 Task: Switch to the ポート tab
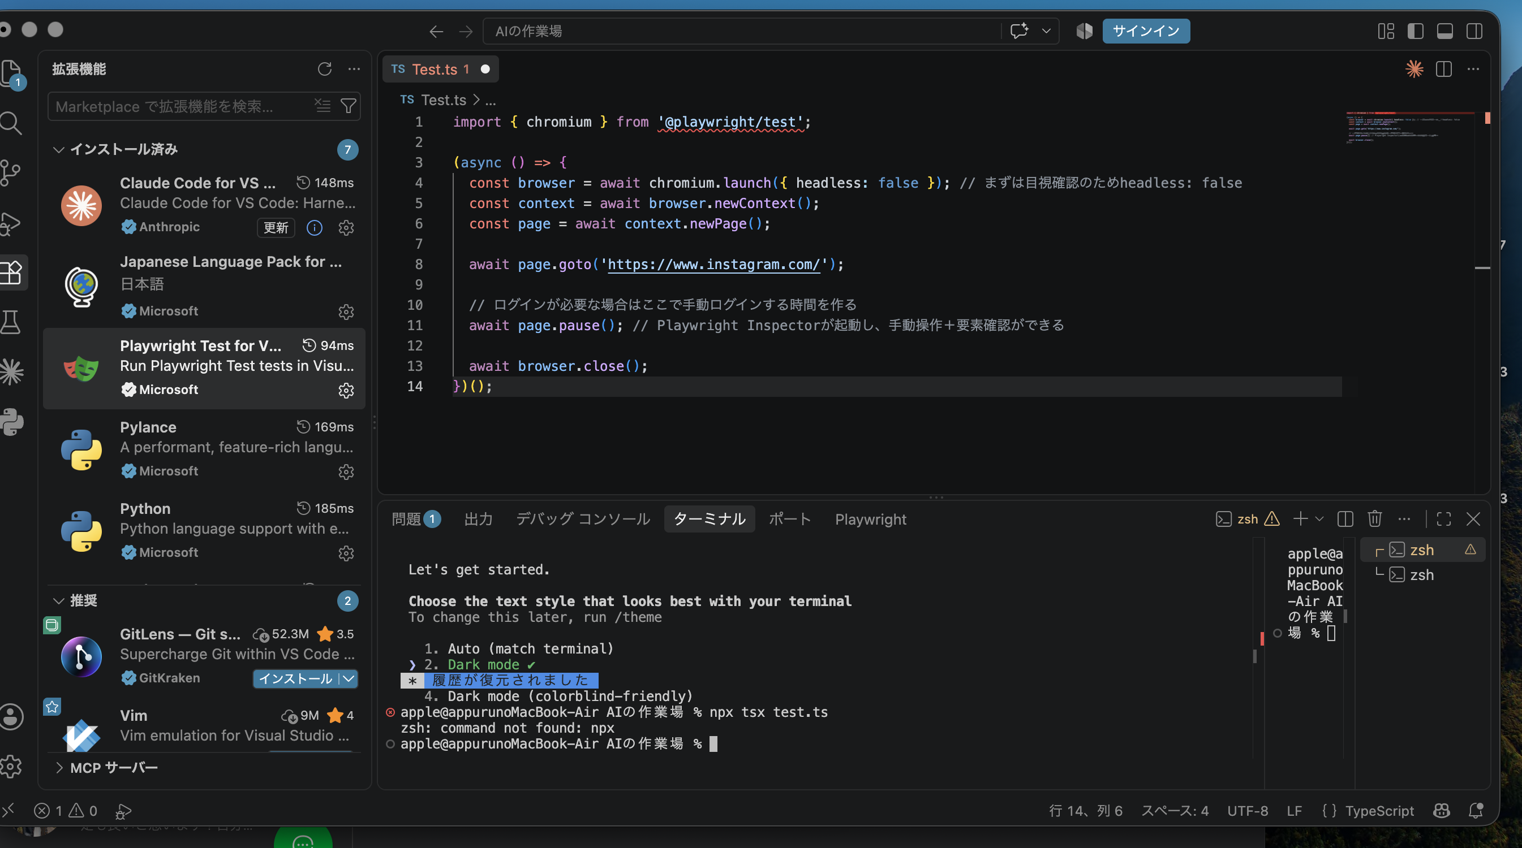(x=789, y=519)
